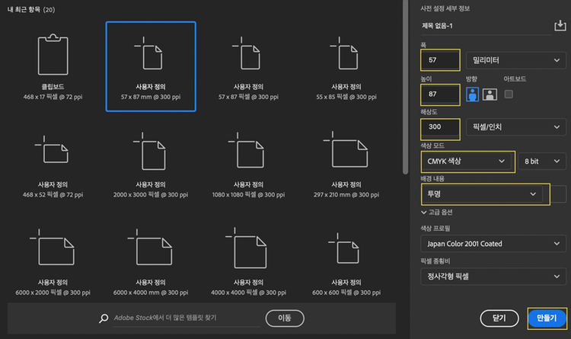Choose preset 6000 x 2000 픽셀
571x339 pixels.
tap(53, 262)
